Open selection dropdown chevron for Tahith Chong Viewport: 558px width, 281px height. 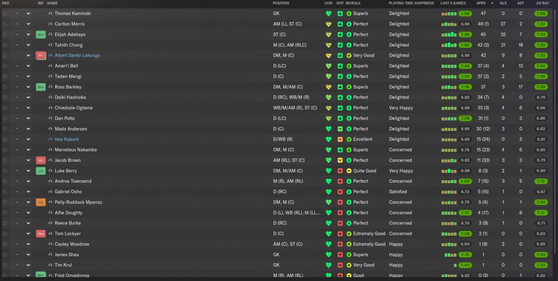pyautogui.click(x=28, y=45)
